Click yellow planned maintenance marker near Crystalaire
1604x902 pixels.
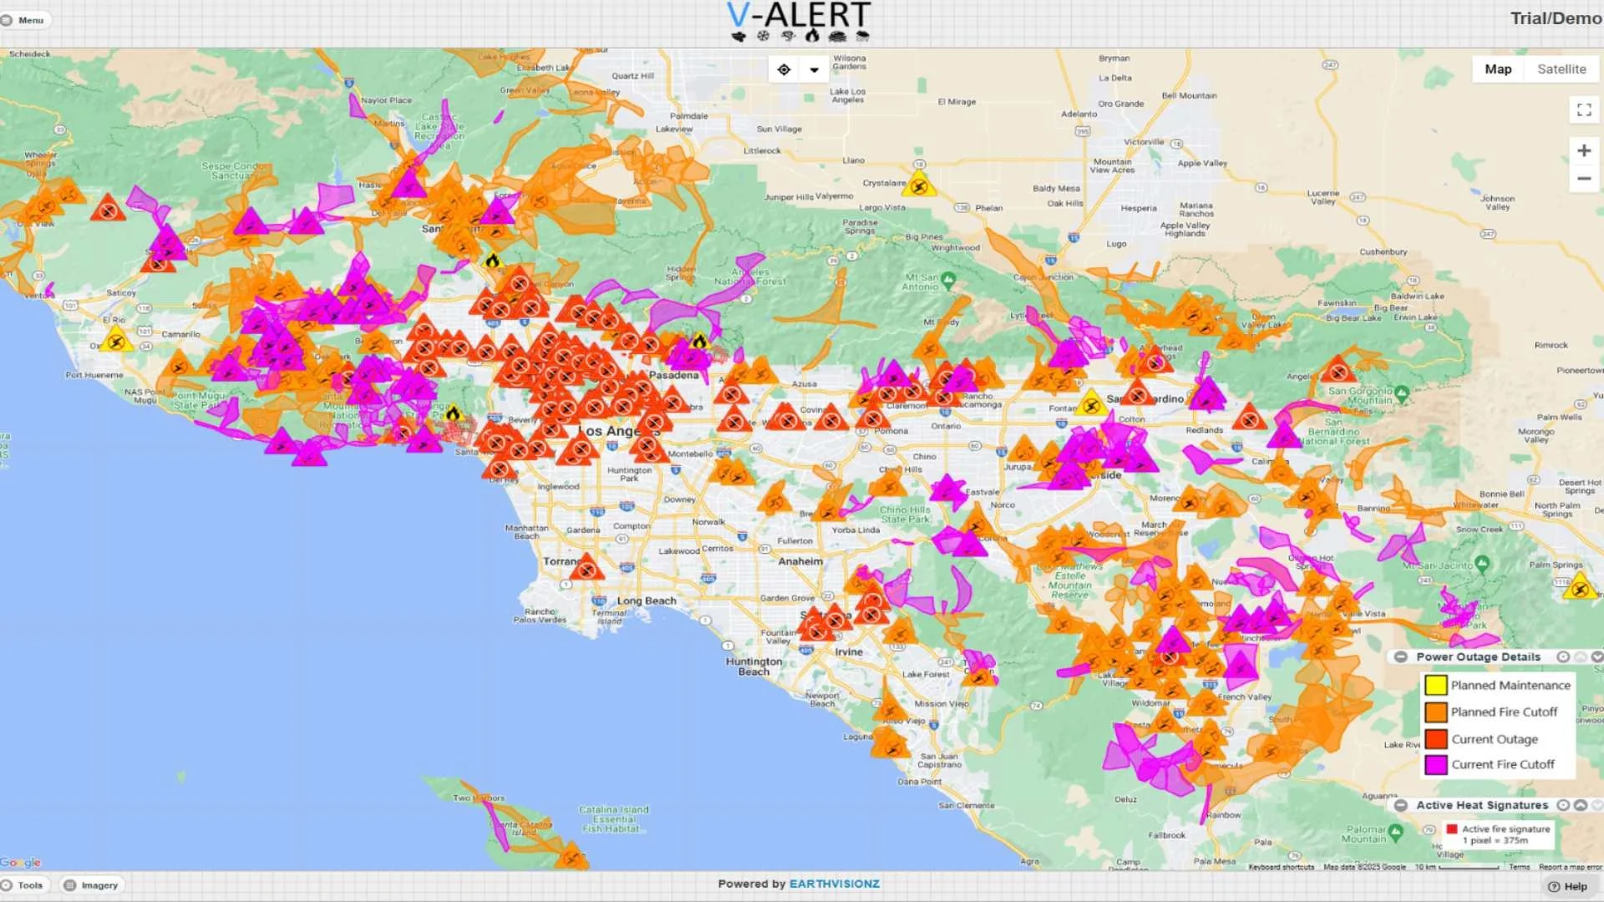tap(919, 185)
